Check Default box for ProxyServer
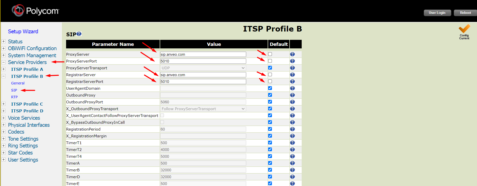477x186 pixels. click(x=270, y=54)
